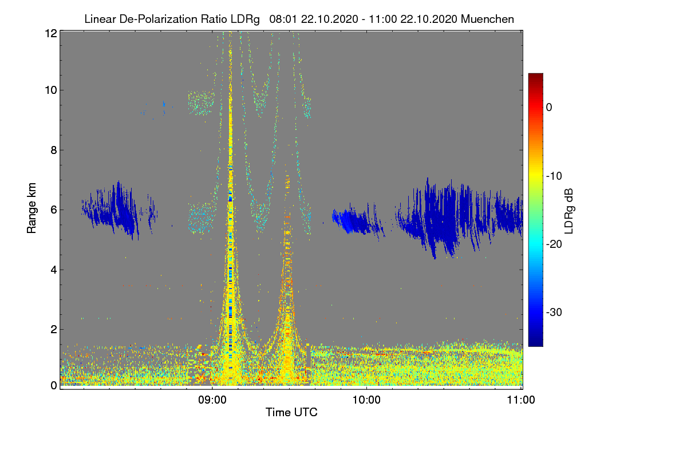The image size is (687, 458).
Task: Click the colorbar '-10' tick label
Action: (554, 176)
